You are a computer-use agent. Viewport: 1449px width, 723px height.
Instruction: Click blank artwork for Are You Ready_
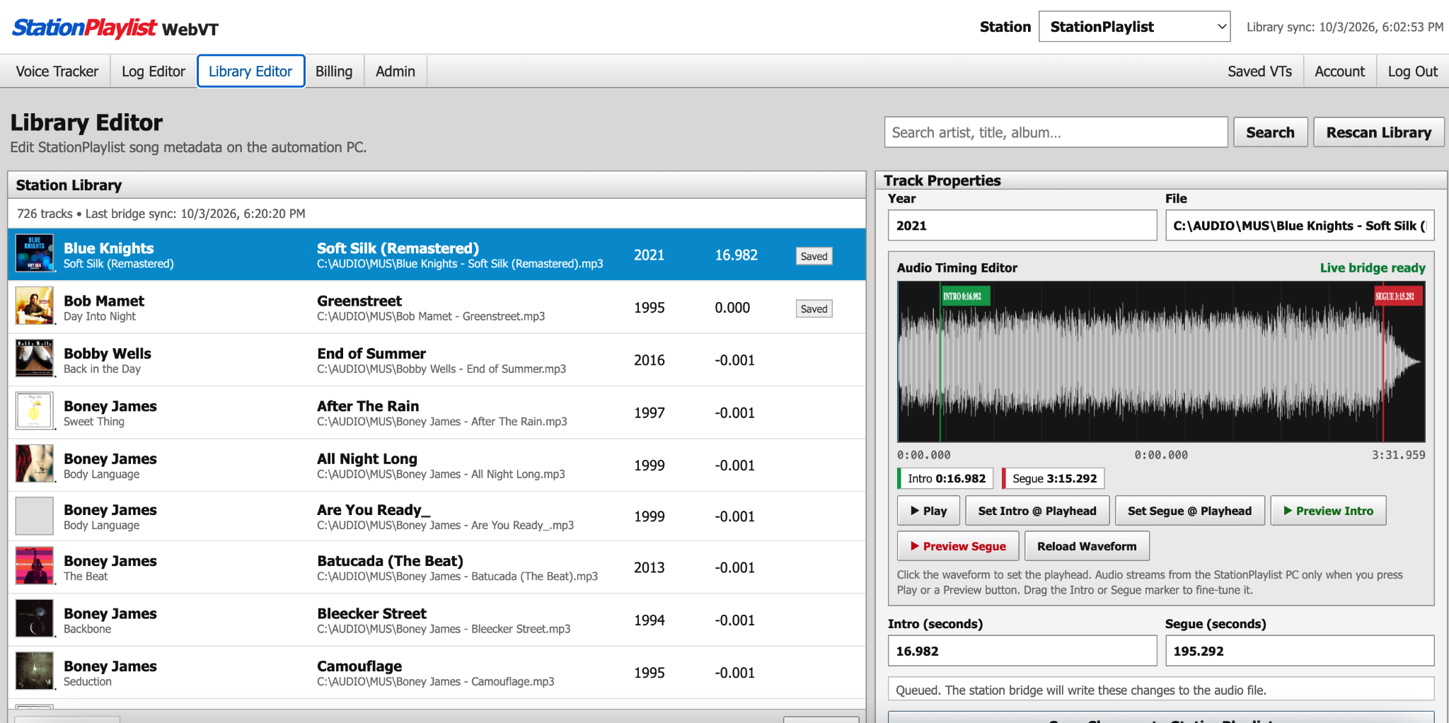point(35,516)
